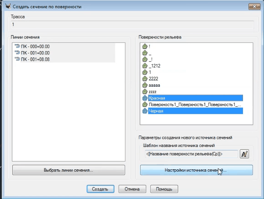264x199 pixels.
Task: Click surface icon beside _1212
Action: click(x=145, y=66)
